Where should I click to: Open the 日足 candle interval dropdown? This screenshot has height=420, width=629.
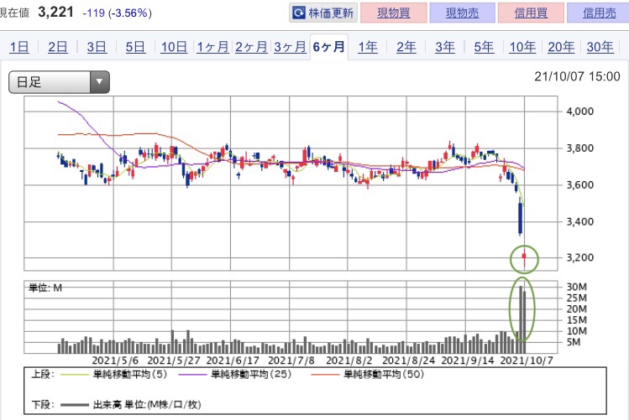[x=59, y=82]
